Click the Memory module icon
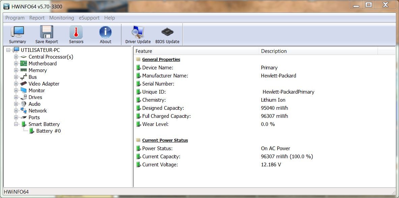Viewport: 399px width, 198px height. pyautogui.click(x=23, y=70)
